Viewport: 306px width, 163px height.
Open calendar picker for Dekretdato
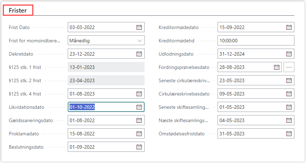[x=139, y=54]
